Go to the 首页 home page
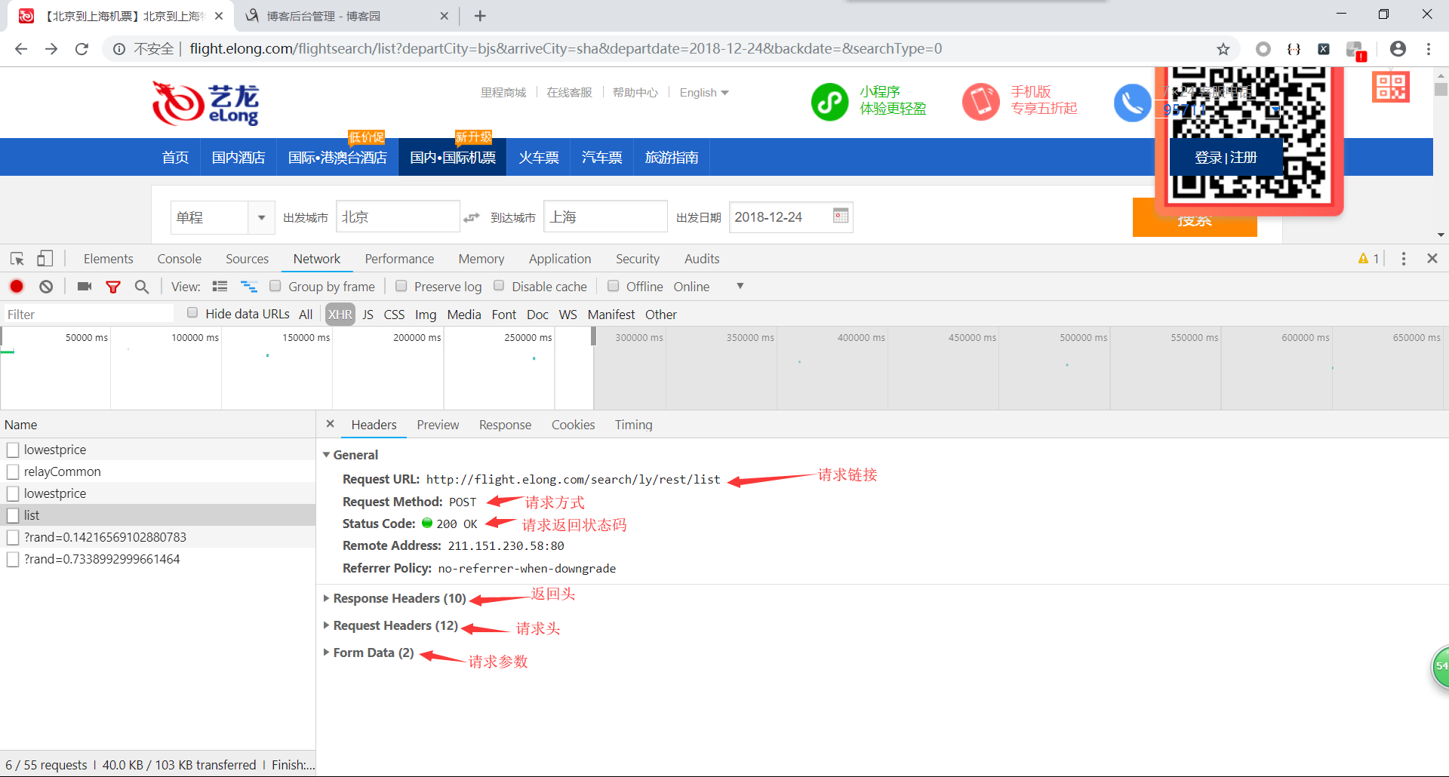Screen dimensions: 1449x777 175,157
